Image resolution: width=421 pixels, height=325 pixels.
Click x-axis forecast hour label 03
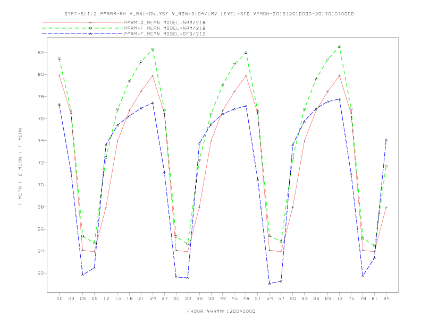tap(71, 298)
